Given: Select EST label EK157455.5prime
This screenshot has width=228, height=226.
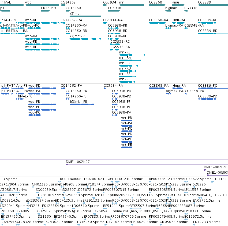Looking at the screenshot, I should 16,217.
